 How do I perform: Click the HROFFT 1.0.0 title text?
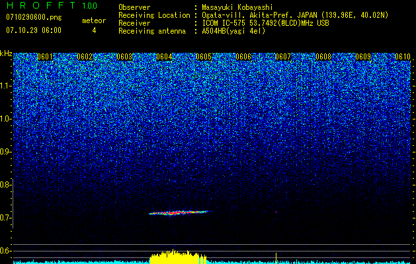(x=52, y=5)
